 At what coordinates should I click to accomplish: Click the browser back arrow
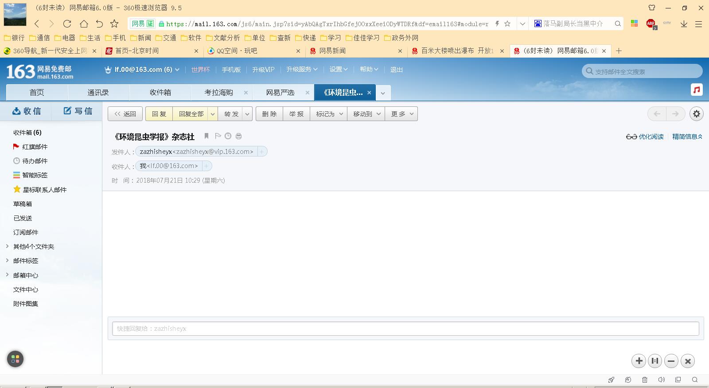point(37,24)
